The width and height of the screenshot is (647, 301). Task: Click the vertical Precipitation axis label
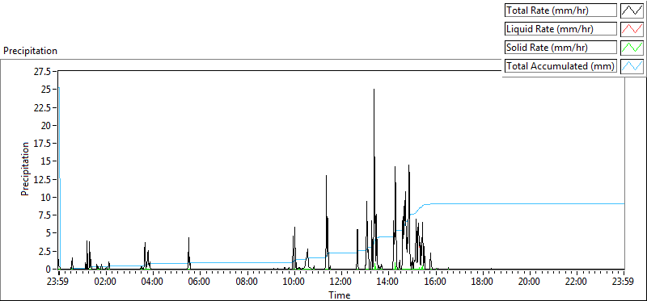pos(25,169)
